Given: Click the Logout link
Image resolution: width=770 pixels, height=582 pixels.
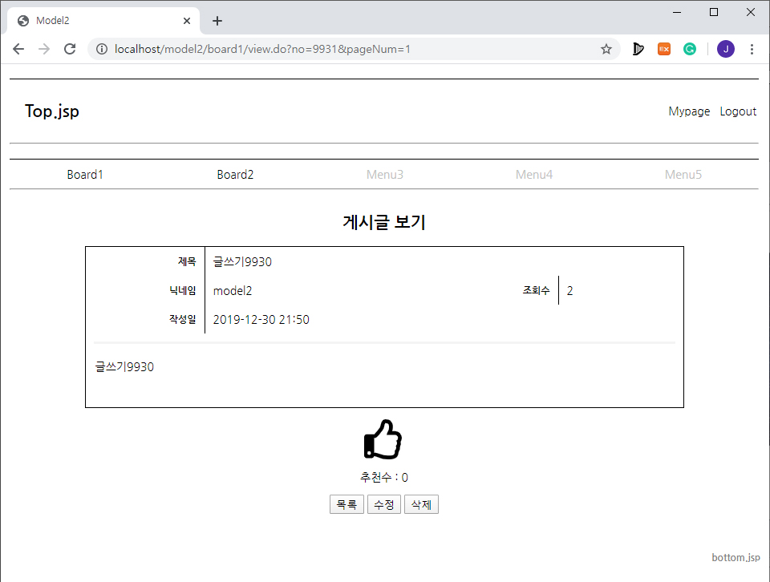Looking at the screenshot, I should point(738,111).
